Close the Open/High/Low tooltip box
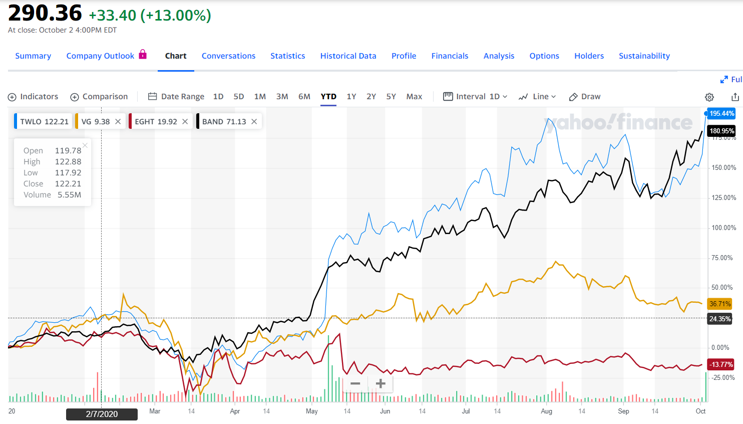This screenshot has width=743, height=424. 85,145
